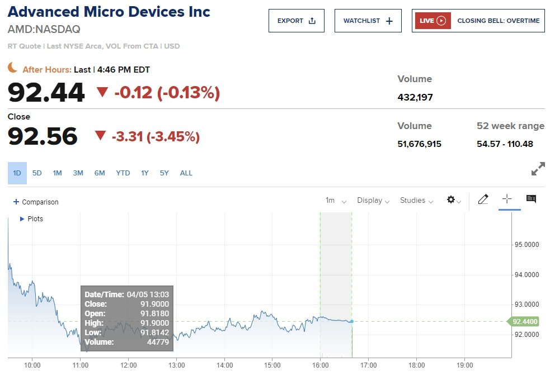The height and width of the screenshot is (376, 550).
Task: Toggle the chart notes/comment icon
Action: [x=531, y=199]
